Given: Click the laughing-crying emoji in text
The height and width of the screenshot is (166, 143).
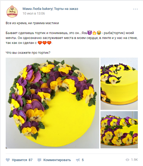Looking at the screenshot, I should pyautogui.click(x=99, y=33).
